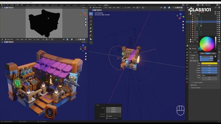Click the Blender logo menu icon
The height and width of the screenshot is (124, 221).
[2, 5]
